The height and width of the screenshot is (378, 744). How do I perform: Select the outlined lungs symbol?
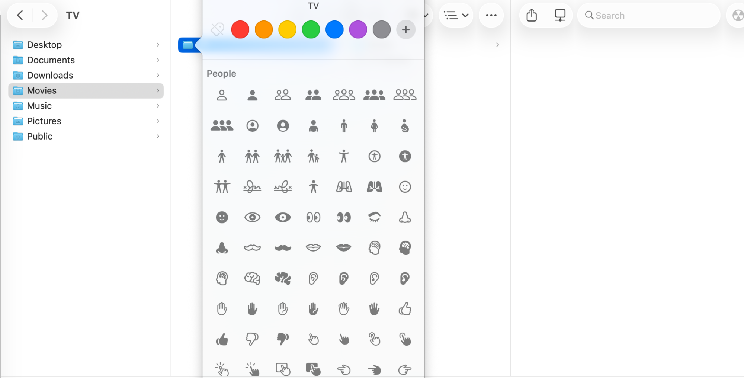(x=344, y=187)
